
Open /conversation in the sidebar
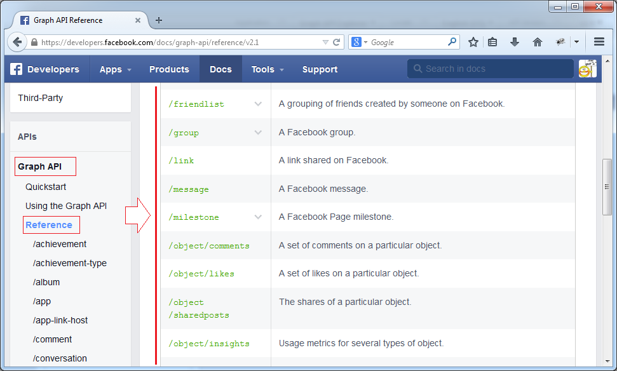[60, 358]
